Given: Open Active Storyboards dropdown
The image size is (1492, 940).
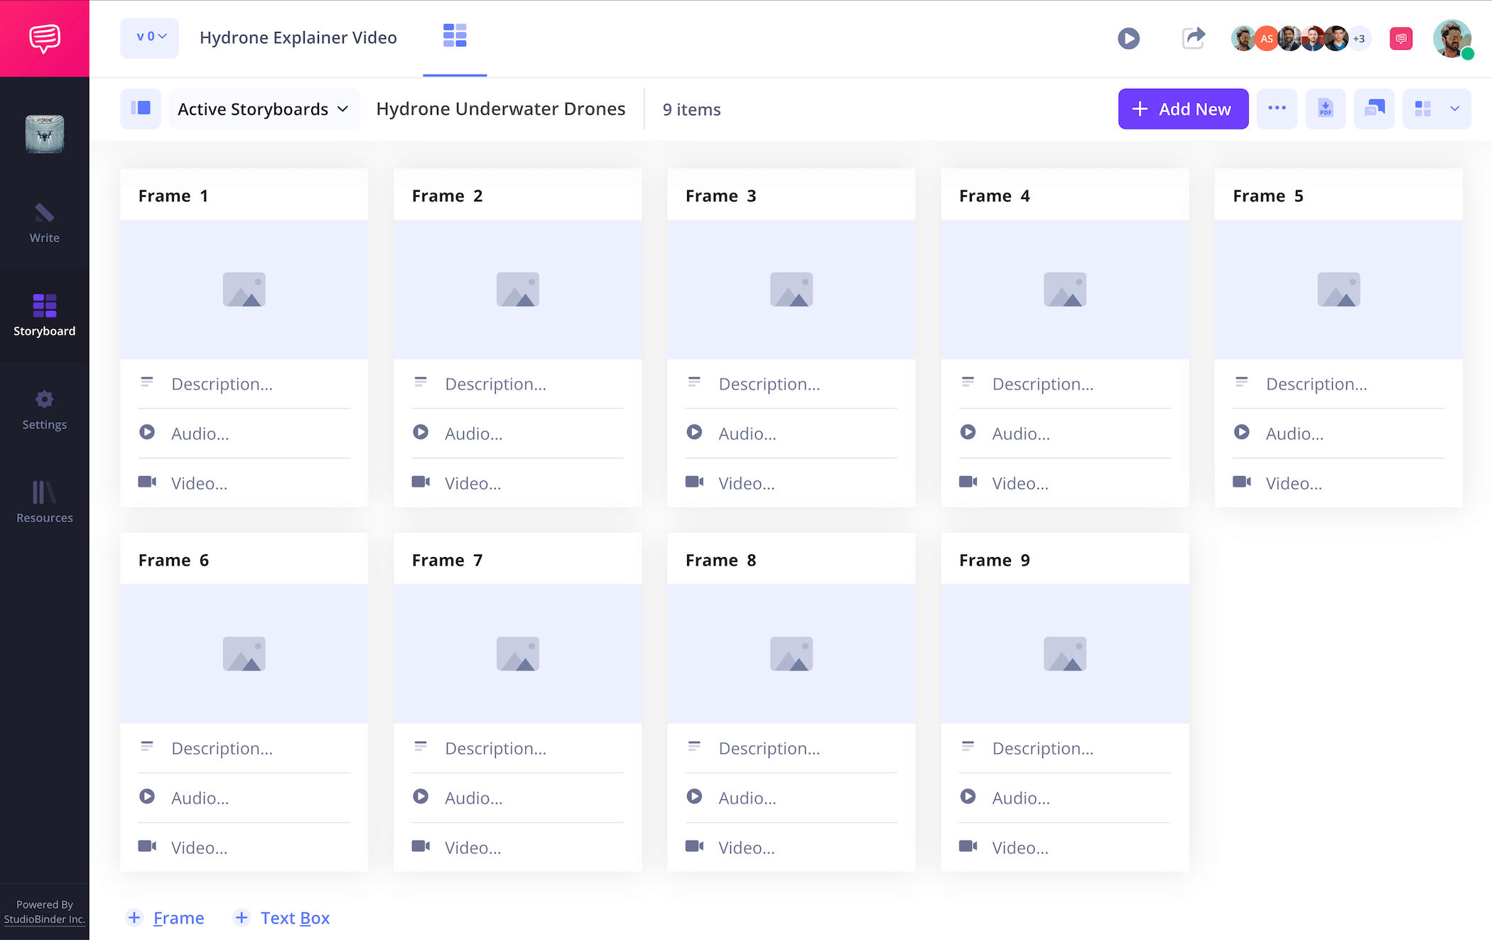Looking at the screenshot, I should tap(264, 109).
